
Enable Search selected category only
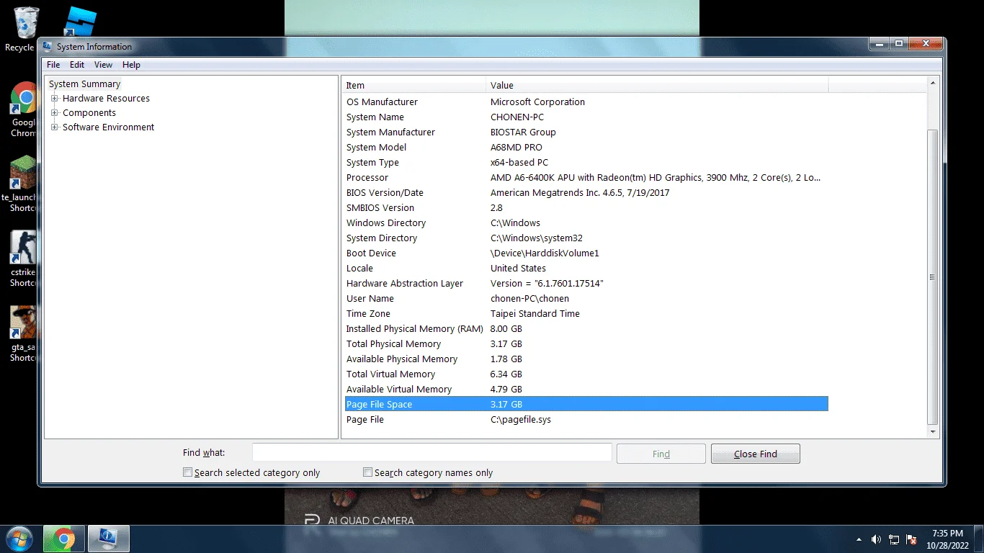coord(188,472)
